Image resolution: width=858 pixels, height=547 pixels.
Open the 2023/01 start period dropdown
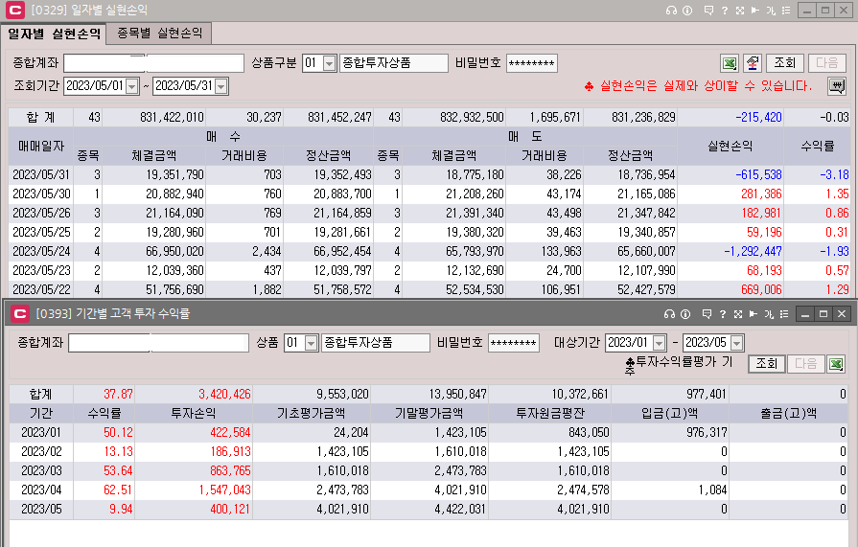tap(660, 343)
